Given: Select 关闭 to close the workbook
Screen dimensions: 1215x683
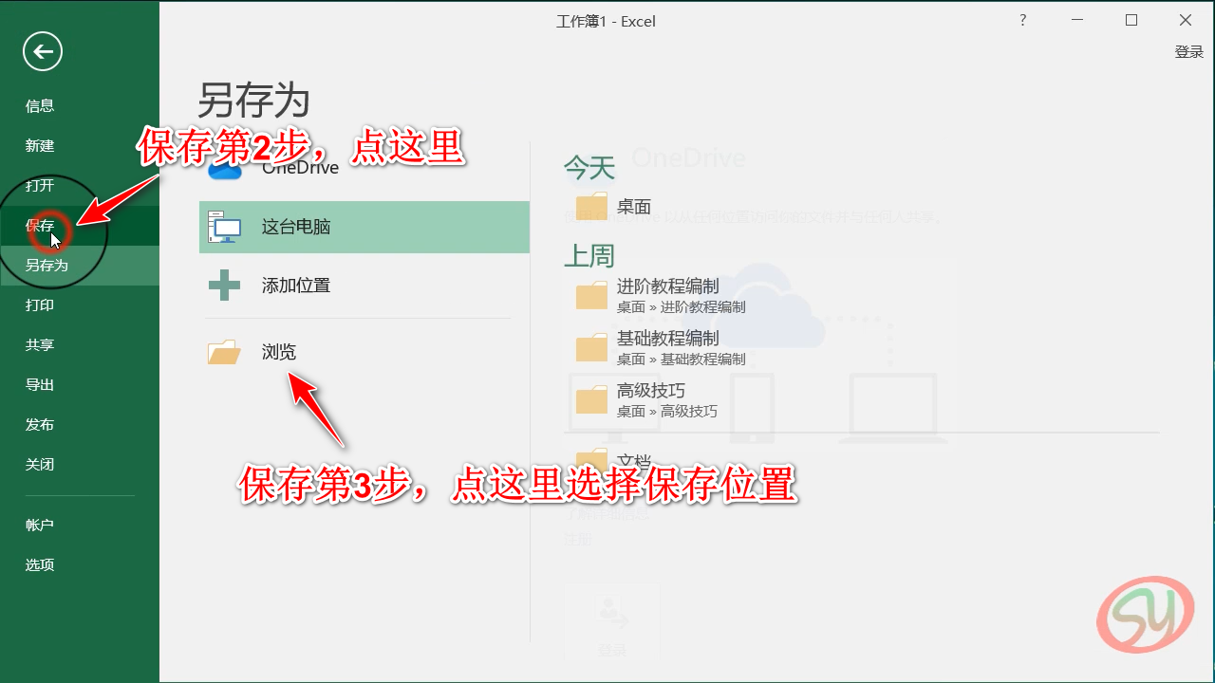Looking at the screenshot, I should click(80, 465).
